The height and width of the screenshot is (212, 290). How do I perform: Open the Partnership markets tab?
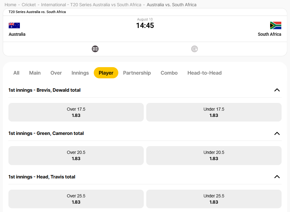[x=137, y=73]
